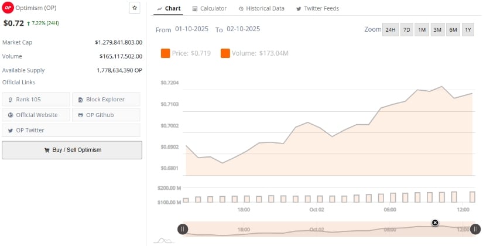Select the 24H zoom range
The image size is (483, 246).
390,30
